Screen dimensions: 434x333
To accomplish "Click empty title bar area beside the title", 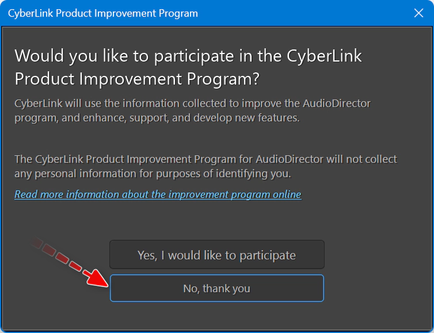I will pyautogui.click(x=304, y=13).
